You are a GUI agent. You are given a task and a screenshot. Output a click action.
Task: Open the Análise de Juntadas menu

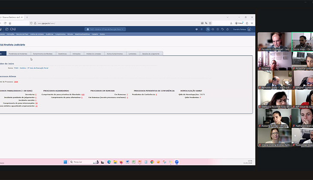pyautogui.click(x=37, y=34)
